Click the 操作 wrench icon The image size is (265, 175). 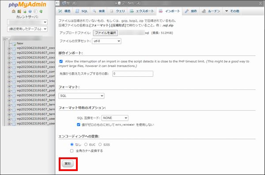tap(186, 11)
